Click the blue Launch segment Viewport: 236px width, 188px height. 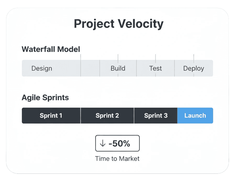click(x=195, y=116)
